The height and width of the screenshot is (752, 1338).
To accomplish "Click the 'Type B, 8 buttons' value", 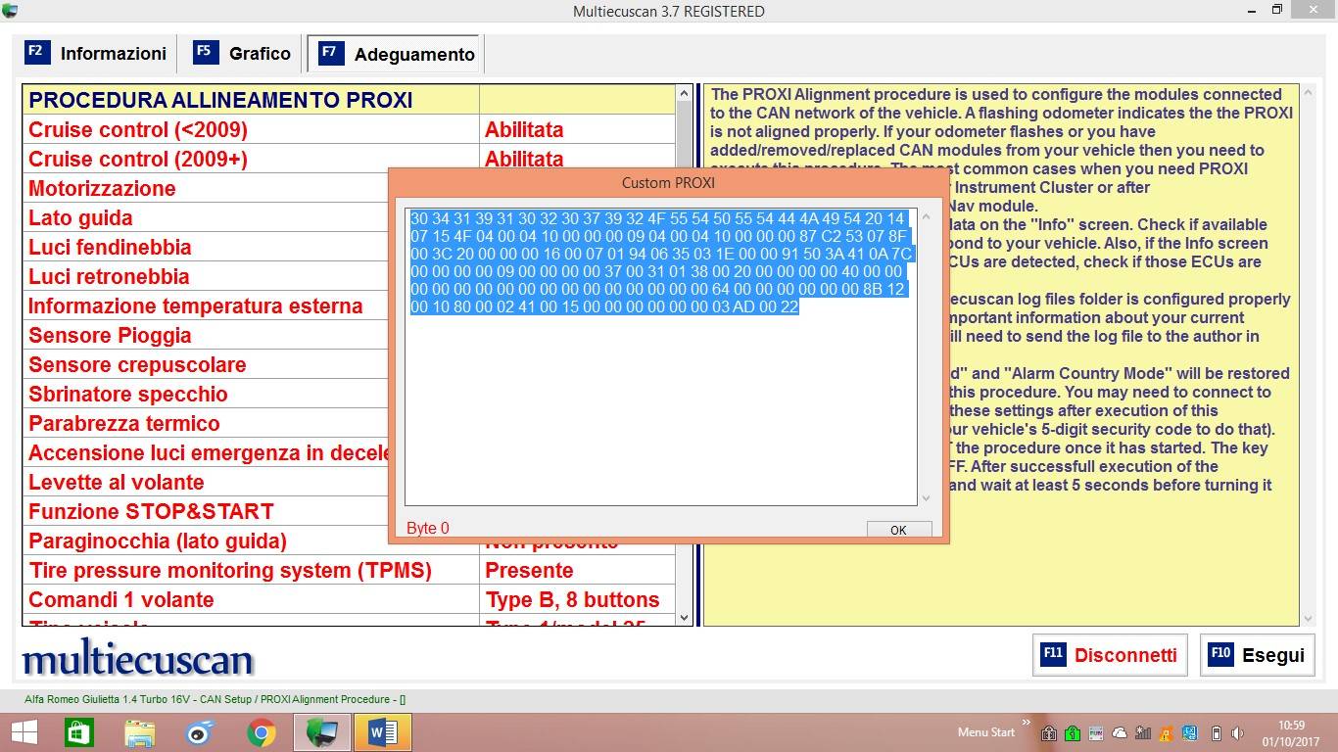I will point(572,600).
